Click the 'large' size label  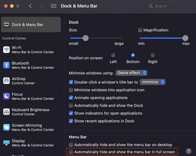click(x=119, y=44)
